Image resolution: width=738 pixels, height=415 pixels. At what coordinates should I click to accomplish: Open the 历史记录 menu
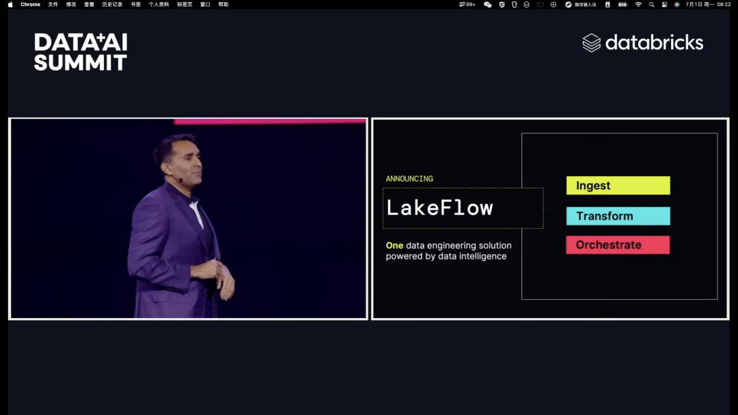pyautogui.click(x=112, y=4)
